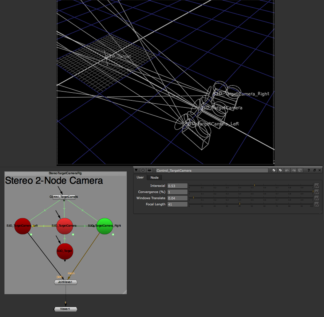The image size is (324, 317).
Task: Open animation menu for Convergence
Action: (316, 192)
